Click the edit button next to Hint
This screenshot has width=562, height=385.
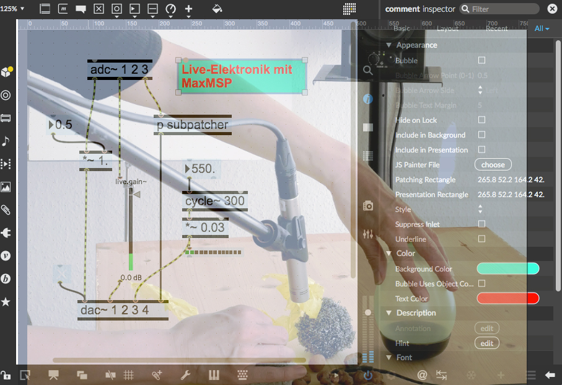point(487,343)
